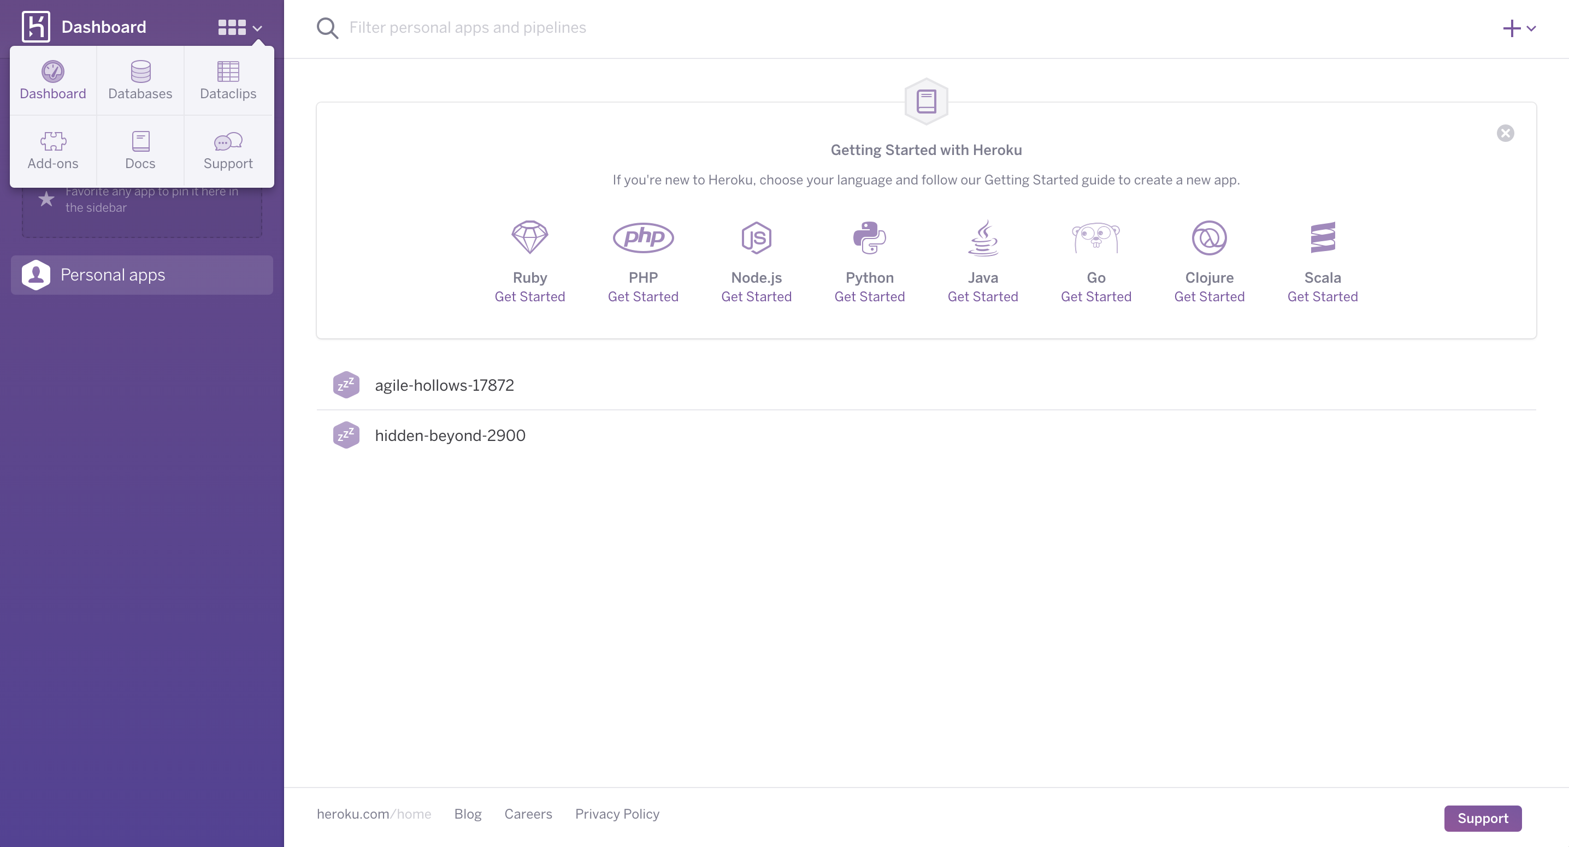
Task: Open Dashboard from the app menu
Action: pyautogui.click(x=53, y=80)
